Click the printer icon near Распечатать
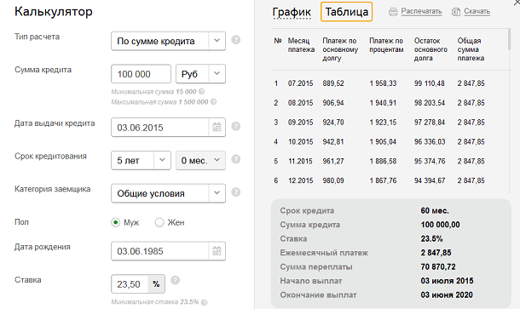Viewport: 520px width, 309px height. [x=393, y=12]
